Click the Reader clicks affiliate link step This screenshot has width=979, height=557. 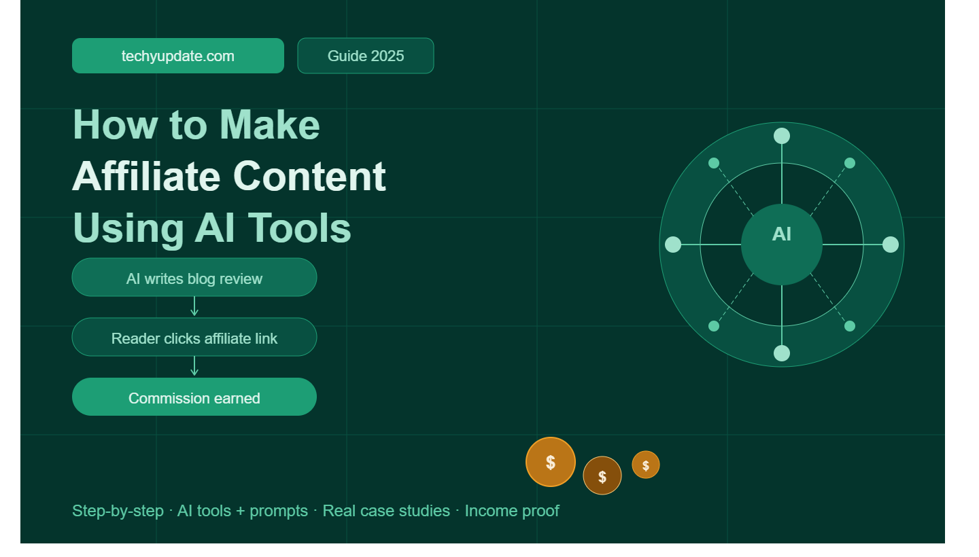(x=194, y=337)
